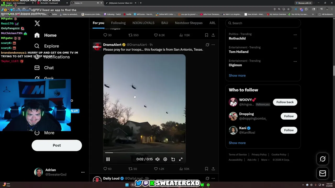Follow back WOOVY

[x=285, y=102]
